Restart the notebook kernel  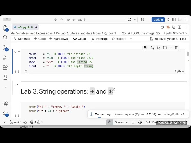click(118, 39)
